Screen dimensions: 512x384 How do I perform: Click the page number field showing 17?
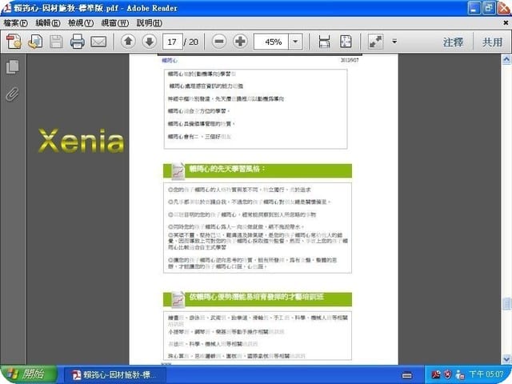[x=173, y=42]
